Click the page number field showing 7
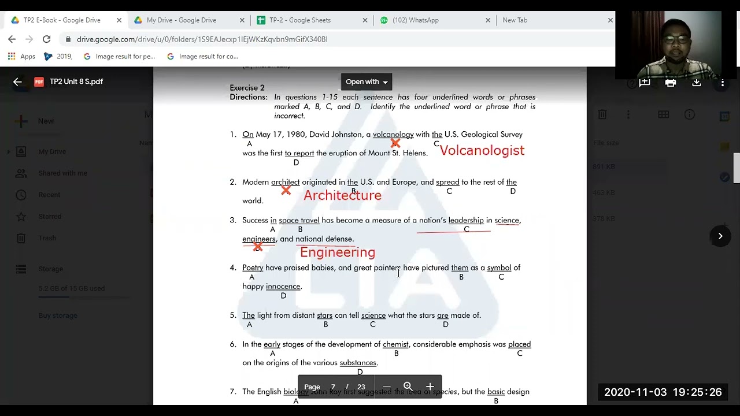The image size is (740, 416). [x=333, y=387]
